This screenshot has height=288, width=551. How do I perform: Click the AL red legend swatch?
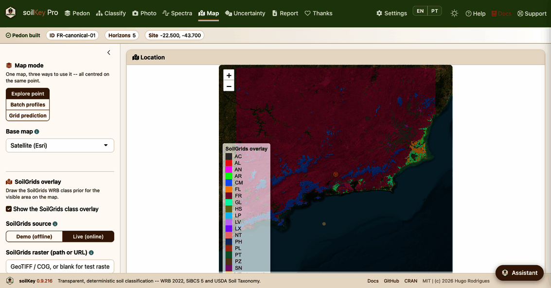[x=229, y=163]
